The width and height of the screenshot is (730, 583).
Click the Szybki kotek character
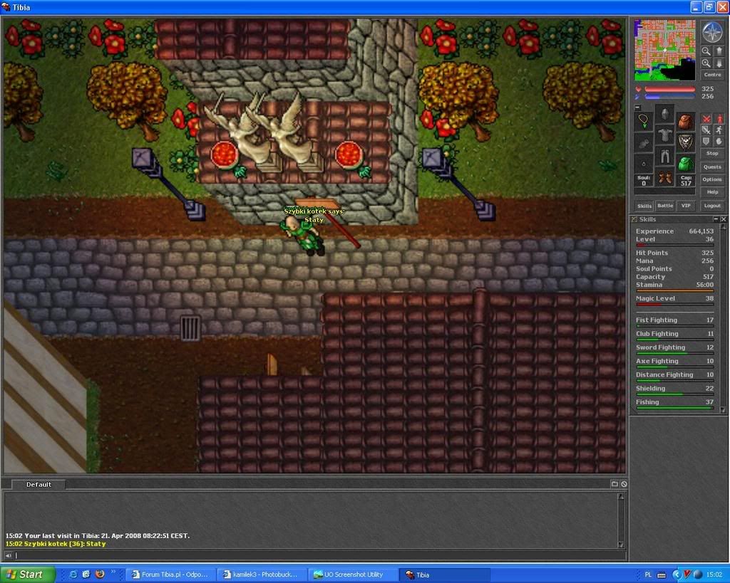point(302,236)
